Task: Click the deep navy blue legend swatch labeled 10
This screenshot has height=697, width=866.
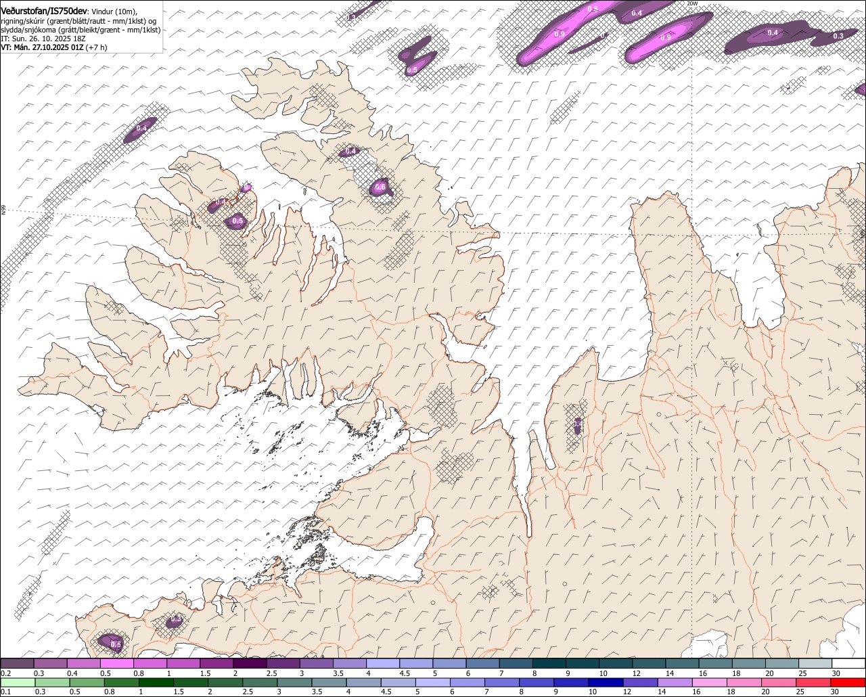Action: click(x=606, y=682)
